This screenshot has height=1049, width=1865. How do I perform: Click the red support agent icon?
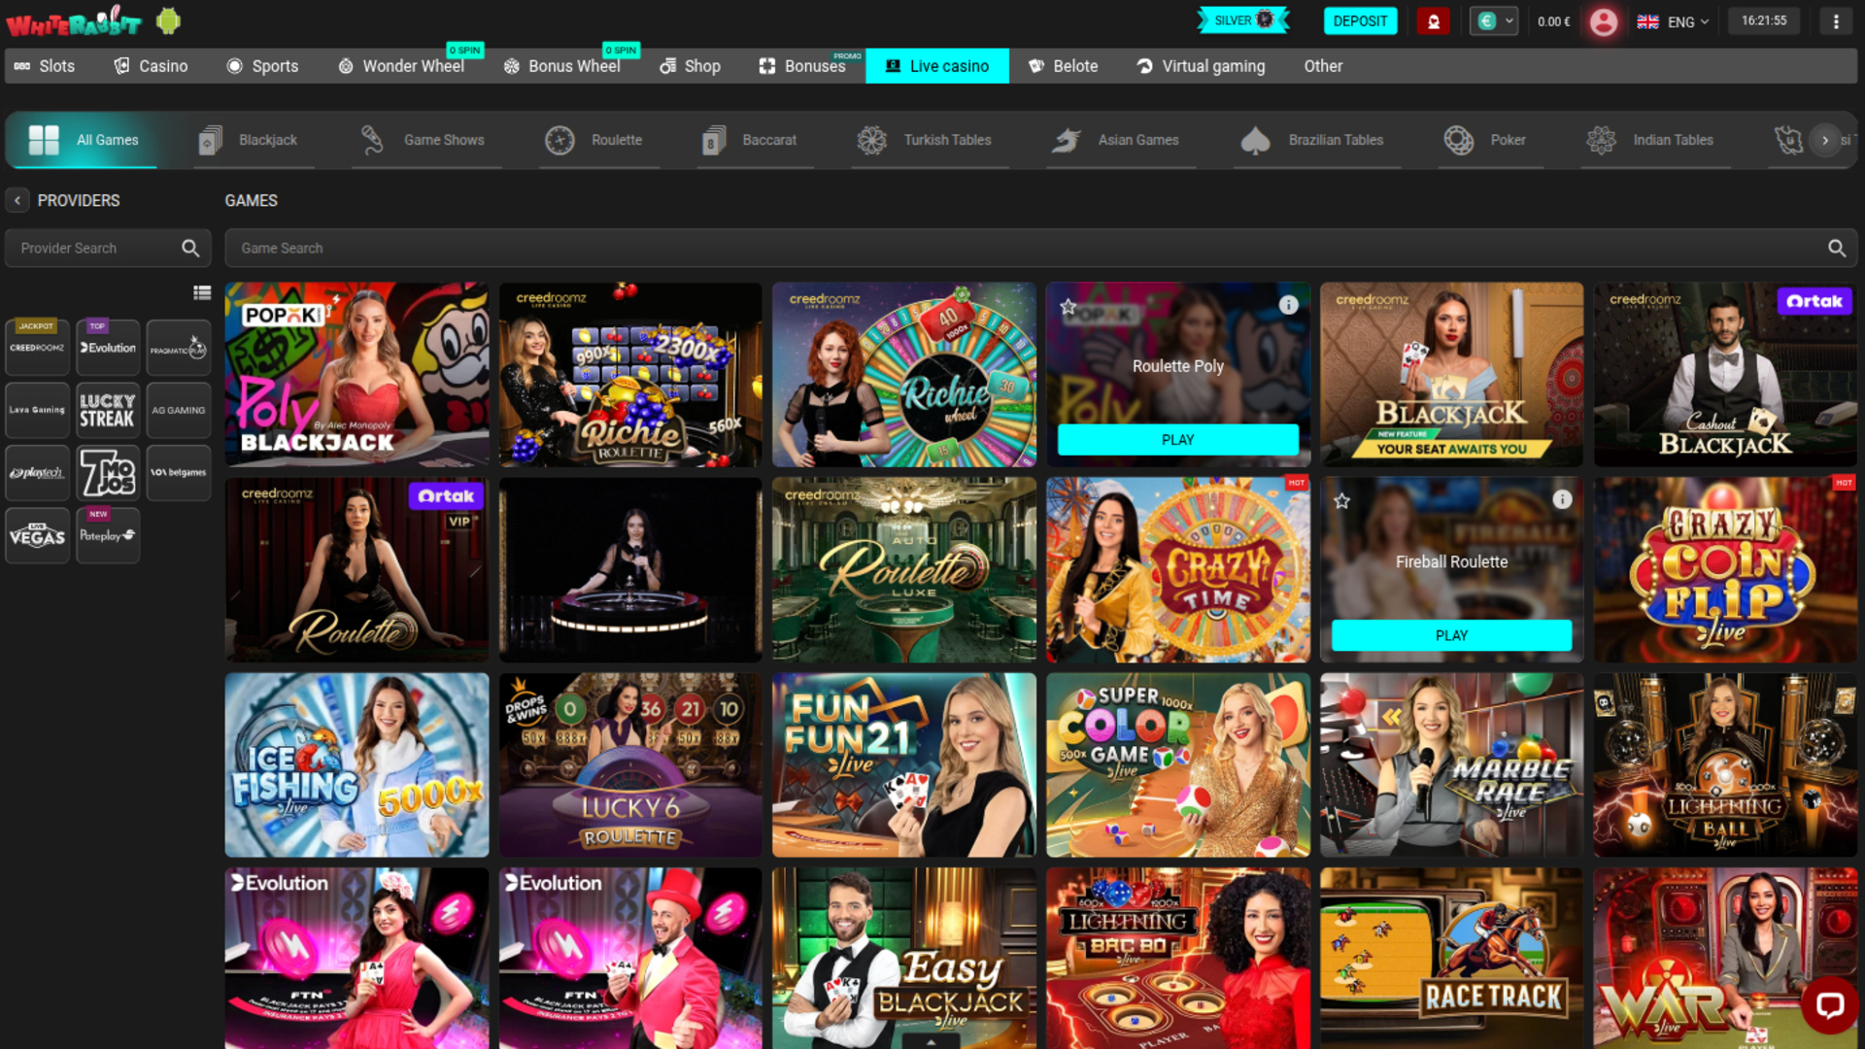[1433, 21]
